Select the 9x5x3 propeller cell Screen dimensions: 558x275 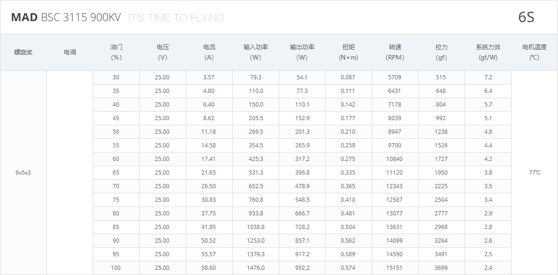click(x=23, y=173)
